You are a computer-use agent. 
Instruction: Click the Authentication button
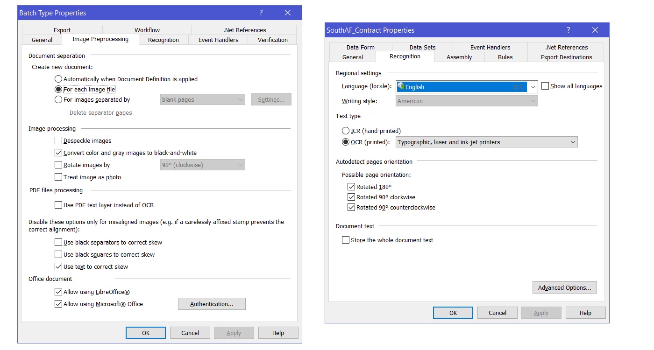212,303
